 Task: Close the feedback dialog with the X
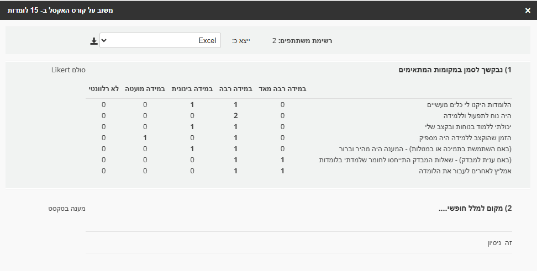[528, 10]
